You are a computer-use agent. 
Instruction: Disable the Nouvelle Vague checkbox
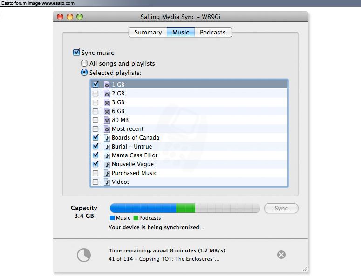coord(95,164)
